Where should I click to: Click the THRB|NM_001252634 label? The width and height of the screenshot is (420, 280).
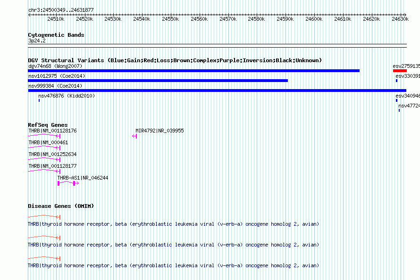click(x=52, y=154)
